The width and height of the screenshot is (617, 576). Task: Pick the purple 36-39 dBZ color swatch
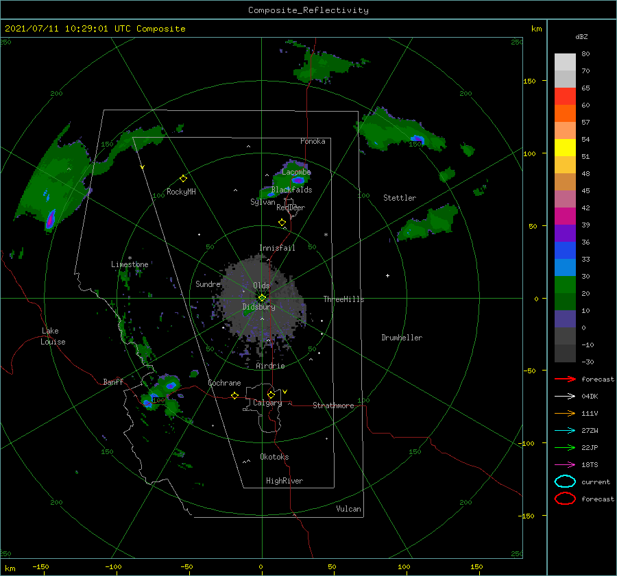(x=565, y=233)
